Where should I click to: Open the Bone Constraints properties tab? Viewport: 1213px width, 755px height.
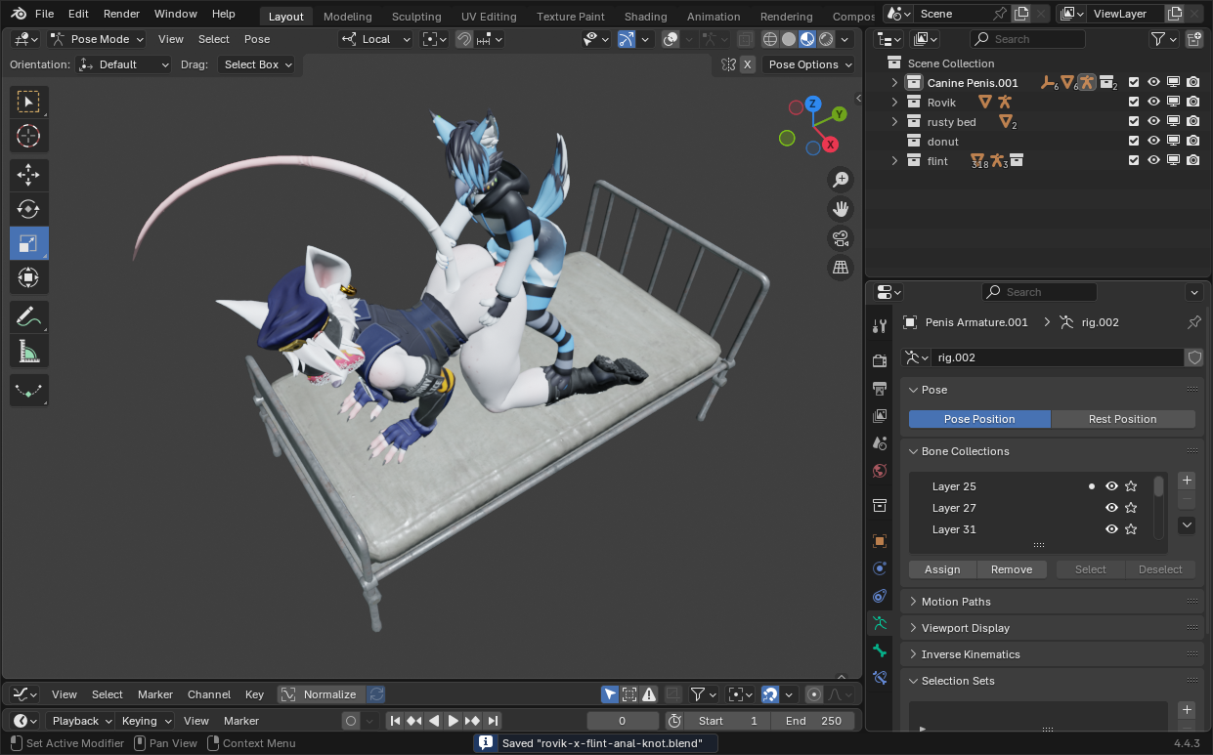(x=880, y=677)
